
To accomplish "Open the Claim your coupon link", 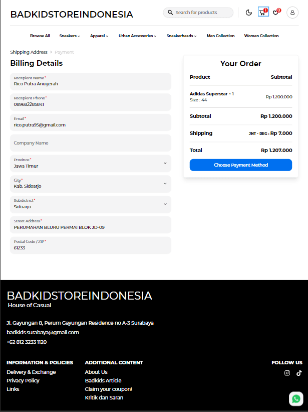I will click(x=108, y=389).
